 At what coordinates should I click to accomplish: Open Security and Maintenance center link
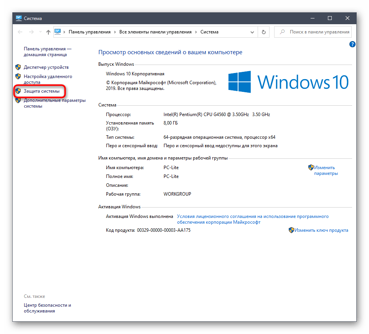(x=47, y=308)
